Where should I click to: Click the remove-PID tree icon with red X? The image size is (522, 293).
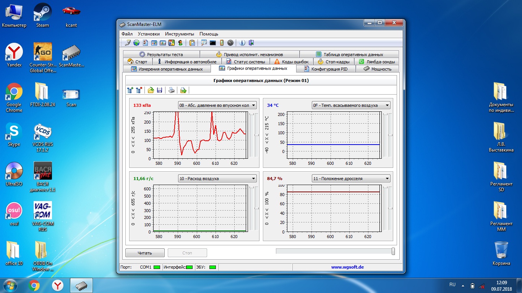[x=139, y=90]
